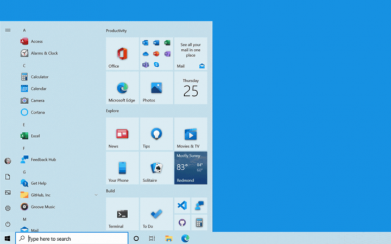Open the Documents sidebar icon

point(8,177)
